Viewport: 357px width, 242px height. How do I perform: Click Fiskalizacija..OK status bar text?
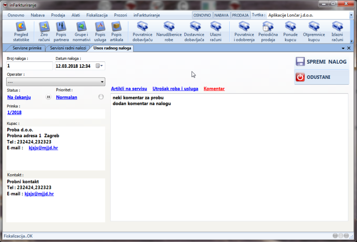coord(18,236)
